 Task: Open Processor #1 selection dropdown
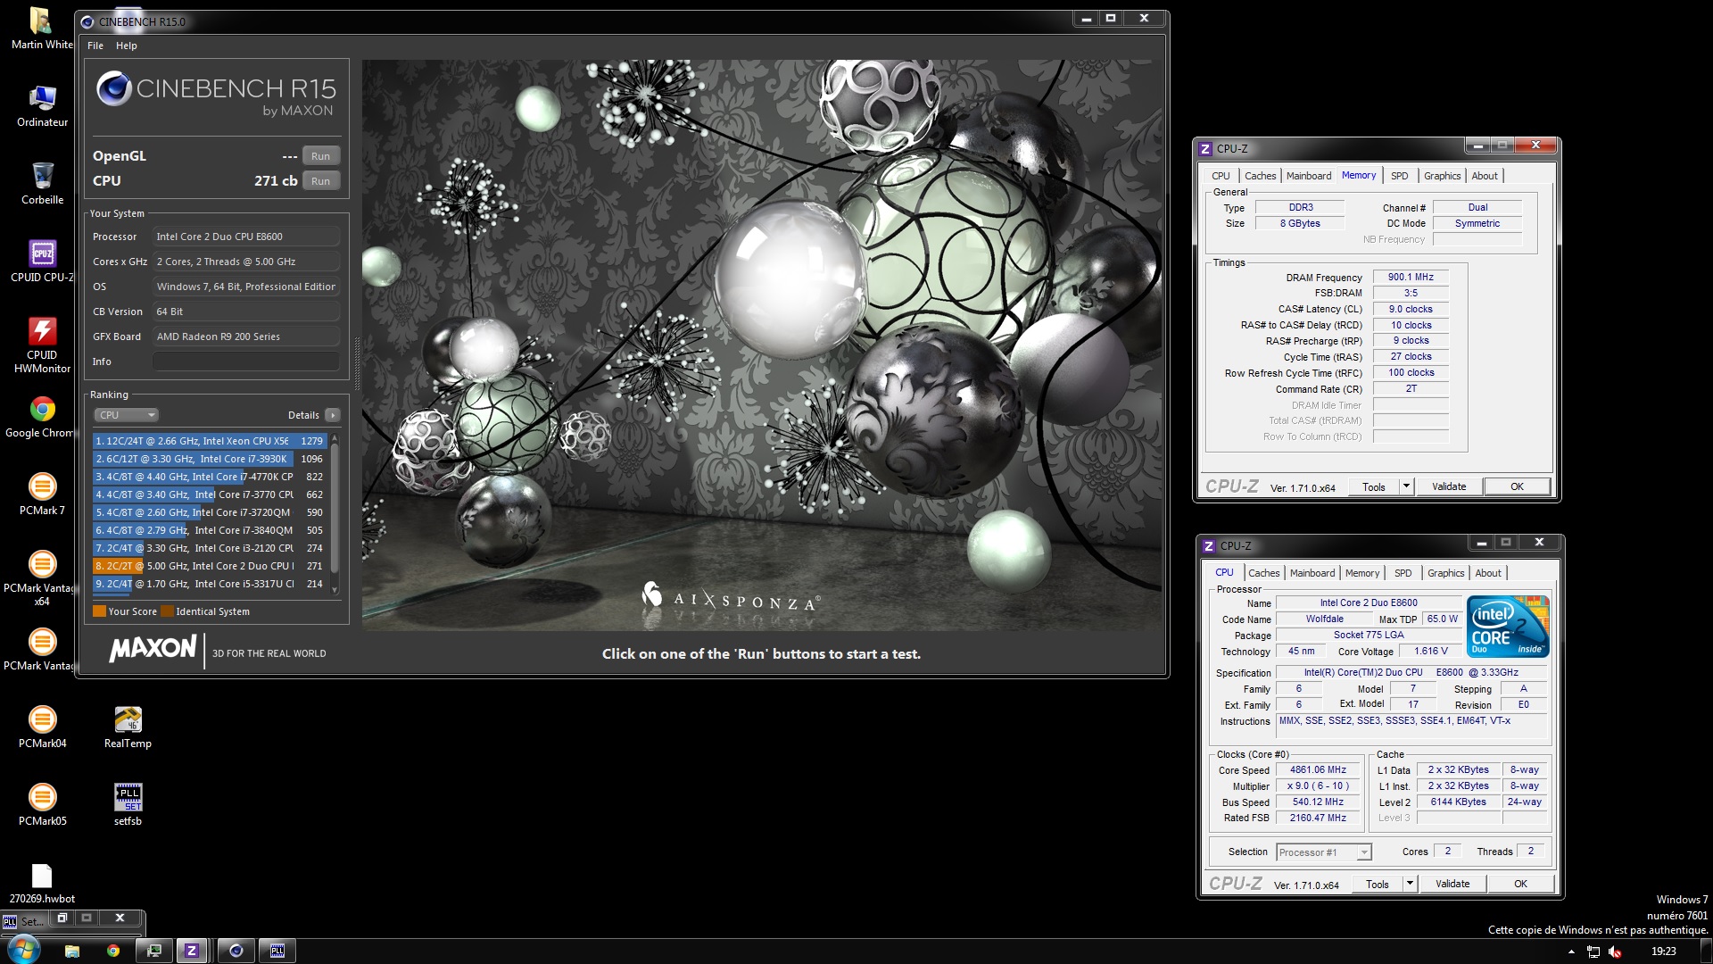(x=1323, y=852)
